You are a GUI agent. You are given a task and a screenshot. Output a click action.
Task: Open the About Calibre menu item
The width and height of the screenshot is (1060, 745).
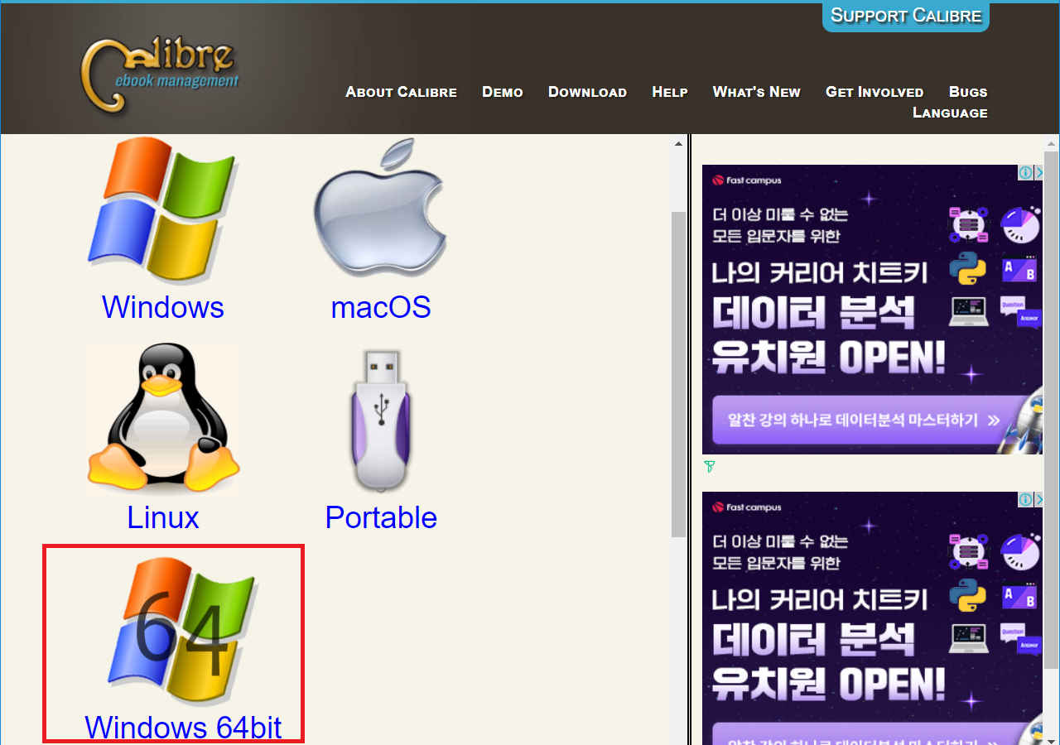tap(401, 92)
